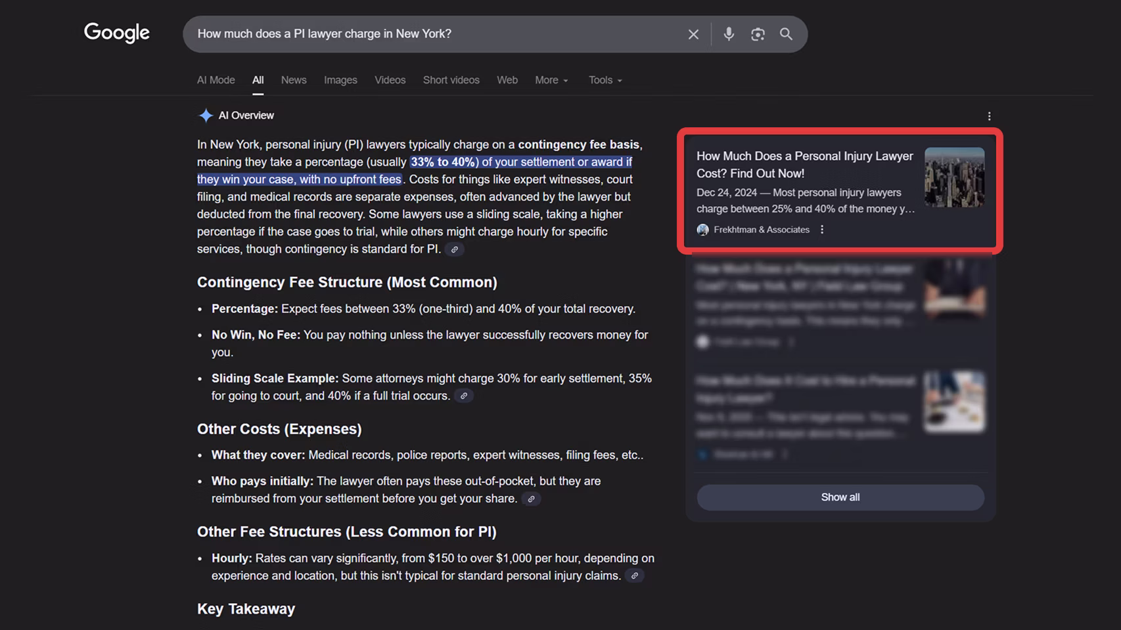Click the 'Key Takeaway' heading

click(246, 609)
